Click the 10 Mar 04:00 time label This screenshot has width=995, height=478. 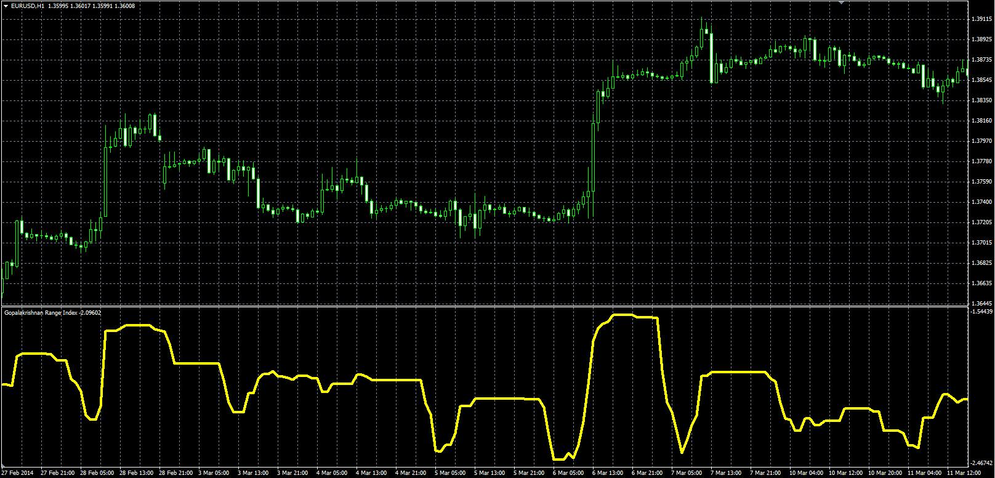(x=807, y=473)
